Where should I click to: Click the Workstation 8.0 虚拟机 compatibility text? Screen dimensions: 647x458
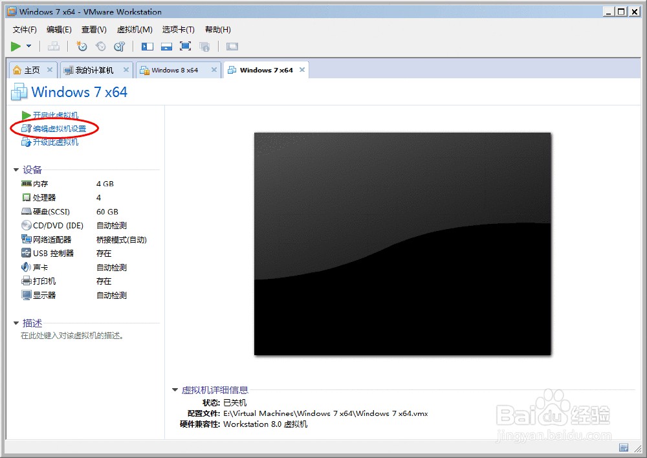tap(265, 424)
